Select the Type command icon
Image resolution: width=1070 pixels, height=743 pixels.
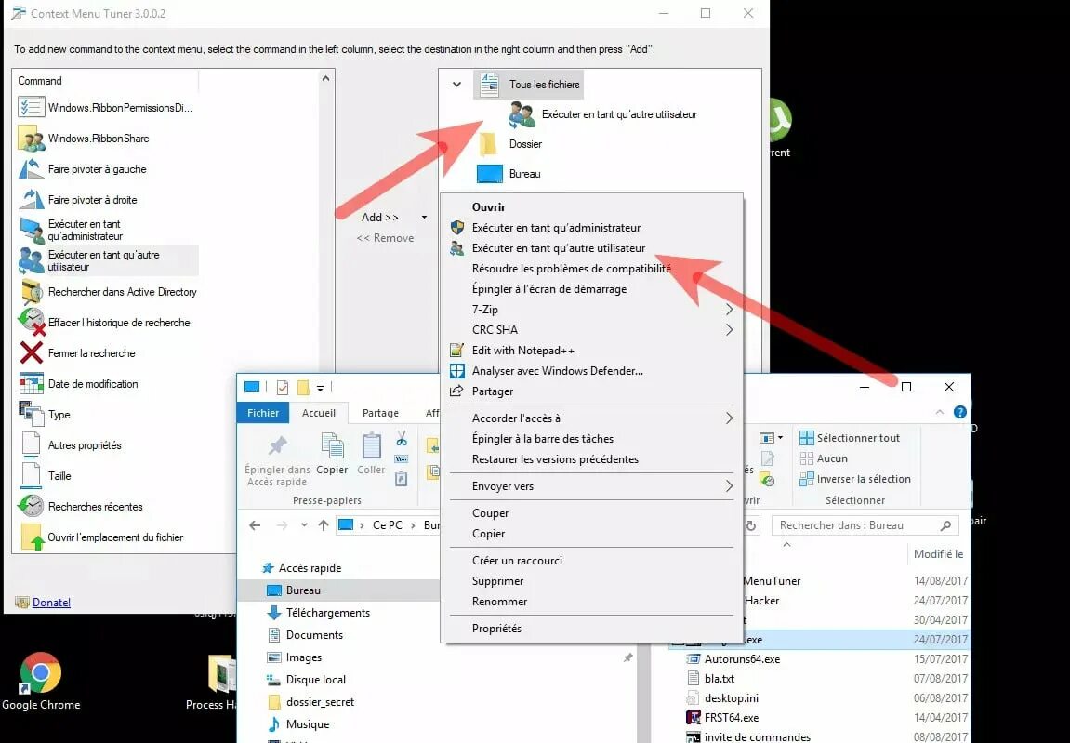(32, 415)
